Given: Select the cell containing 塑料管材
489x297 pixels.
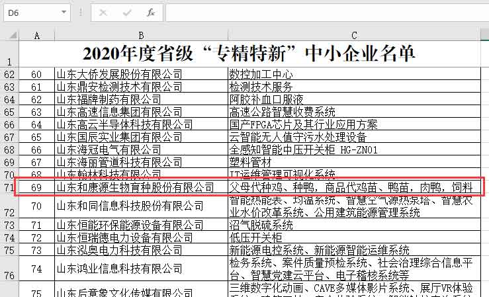Looking at the screenshot, I should coord(355,162).
